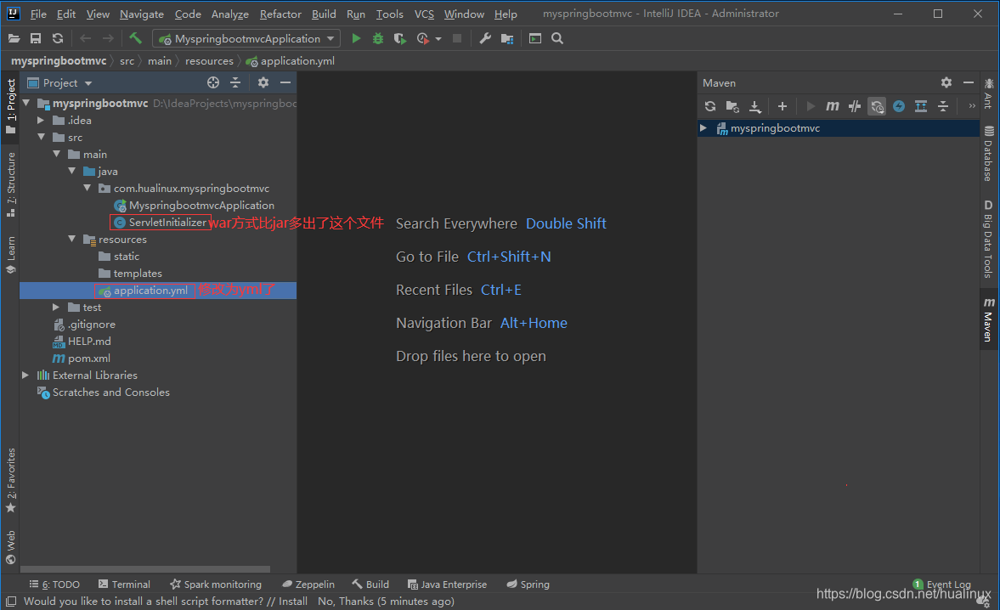
Task: Expand the test folder
Action: point(56,308)
